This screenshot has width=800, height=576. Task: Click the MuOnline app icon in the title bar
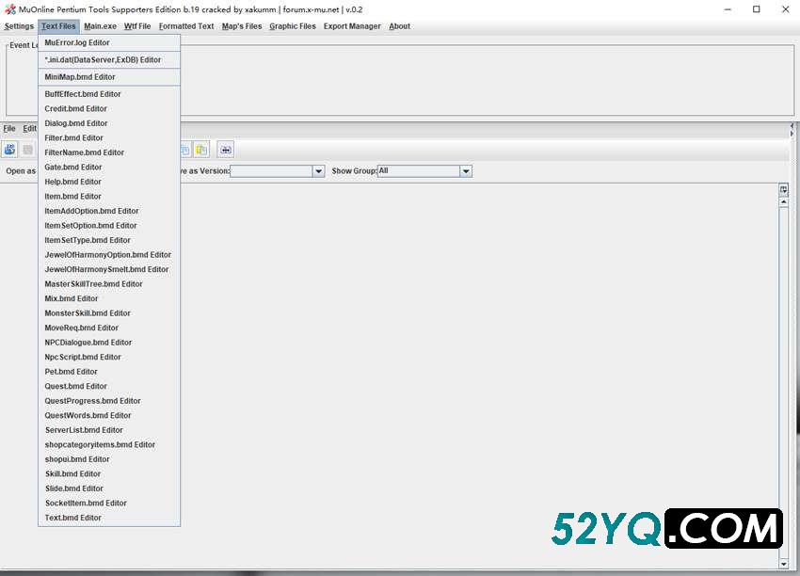pyautogui.click(x=10, y=9)
